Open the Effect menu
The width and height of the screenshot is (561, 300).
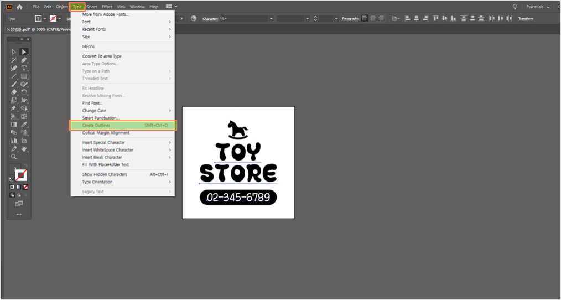point(107,7)
